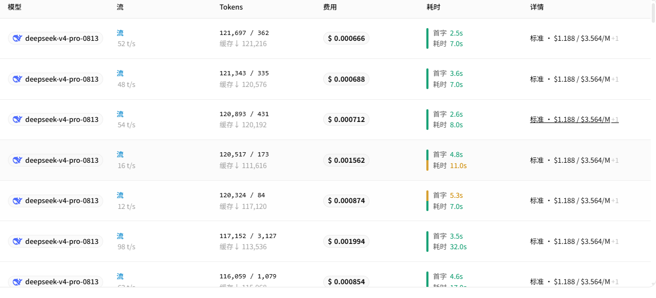Click the 耗时 32.0s duration value
The width and height of the screenshot is (656, 298).
(x=450, y=247)
